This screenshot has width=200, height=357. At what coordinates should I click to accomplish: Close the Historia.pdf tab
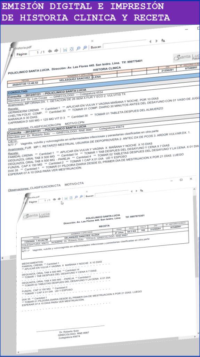92,41
